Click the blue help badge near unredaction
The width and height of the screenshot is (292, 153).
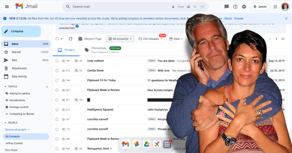77,26
